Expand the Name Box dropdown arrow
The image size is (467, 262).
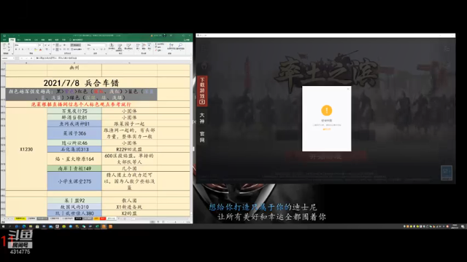coord(13,58)
